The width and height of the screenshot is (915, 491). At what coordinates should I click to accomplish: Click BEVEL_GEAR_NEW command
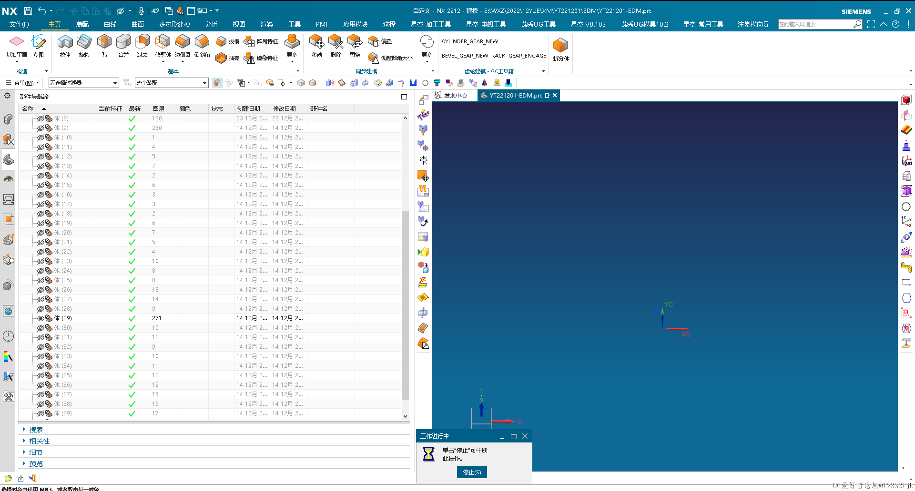(x=465, y=56)
